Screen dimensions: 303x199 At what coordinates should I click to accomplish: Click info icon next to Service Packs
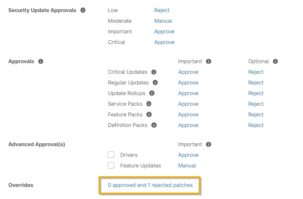point(149,104)
